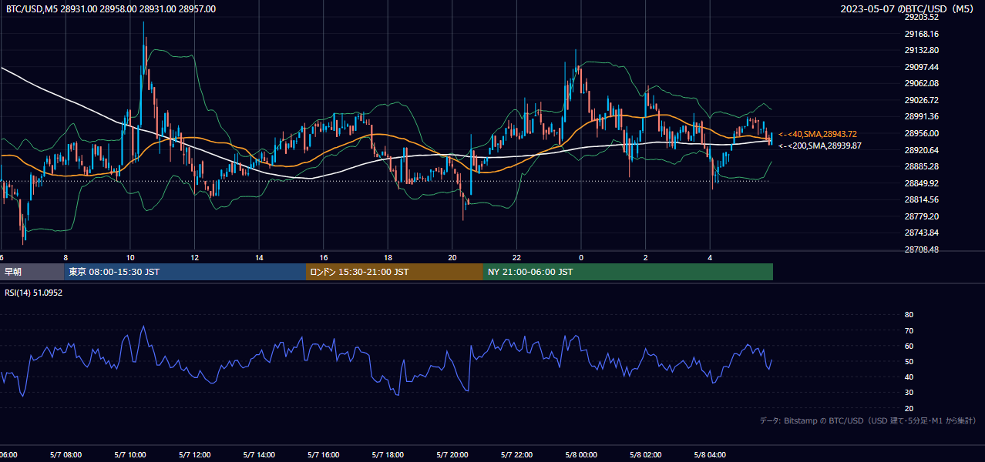Click the hour marker 16 under price chart
Image resolution: width=985 pixels, height=462 pixels.
pos(324,258)
